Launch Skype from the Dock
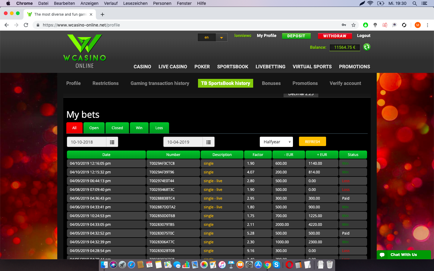This screenshot has height=271, width=434. [276, 265]
